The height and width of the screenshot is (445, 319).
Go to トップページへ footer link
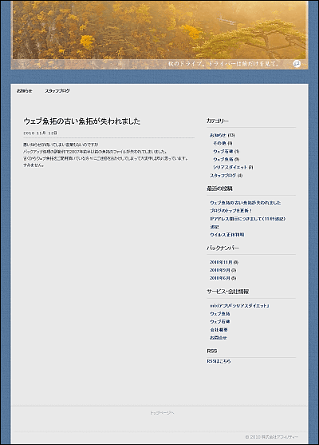point(162,413)
